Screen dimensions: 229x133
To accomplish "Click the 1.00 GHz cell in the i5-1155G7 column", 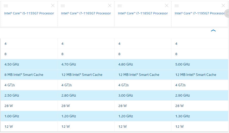I will tap(29, 116).
